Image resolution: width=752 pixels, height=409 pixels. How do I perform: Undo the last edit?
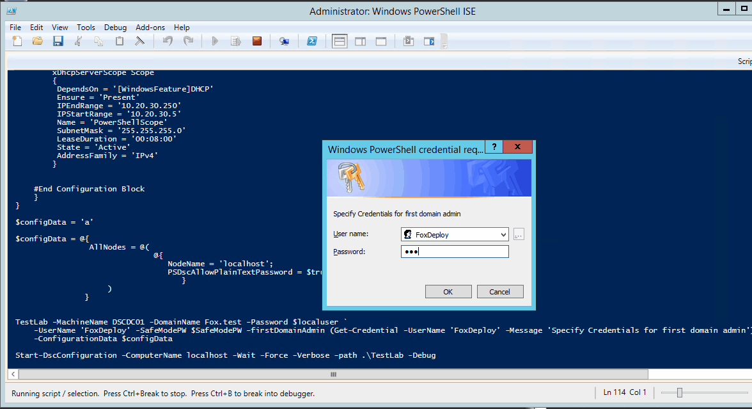pos(168,41)
